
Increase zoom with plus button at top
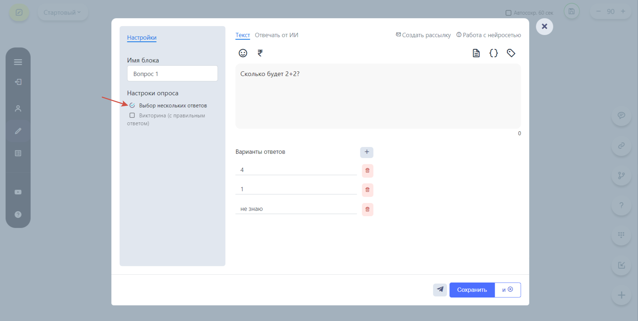click(x=623, y=11)
